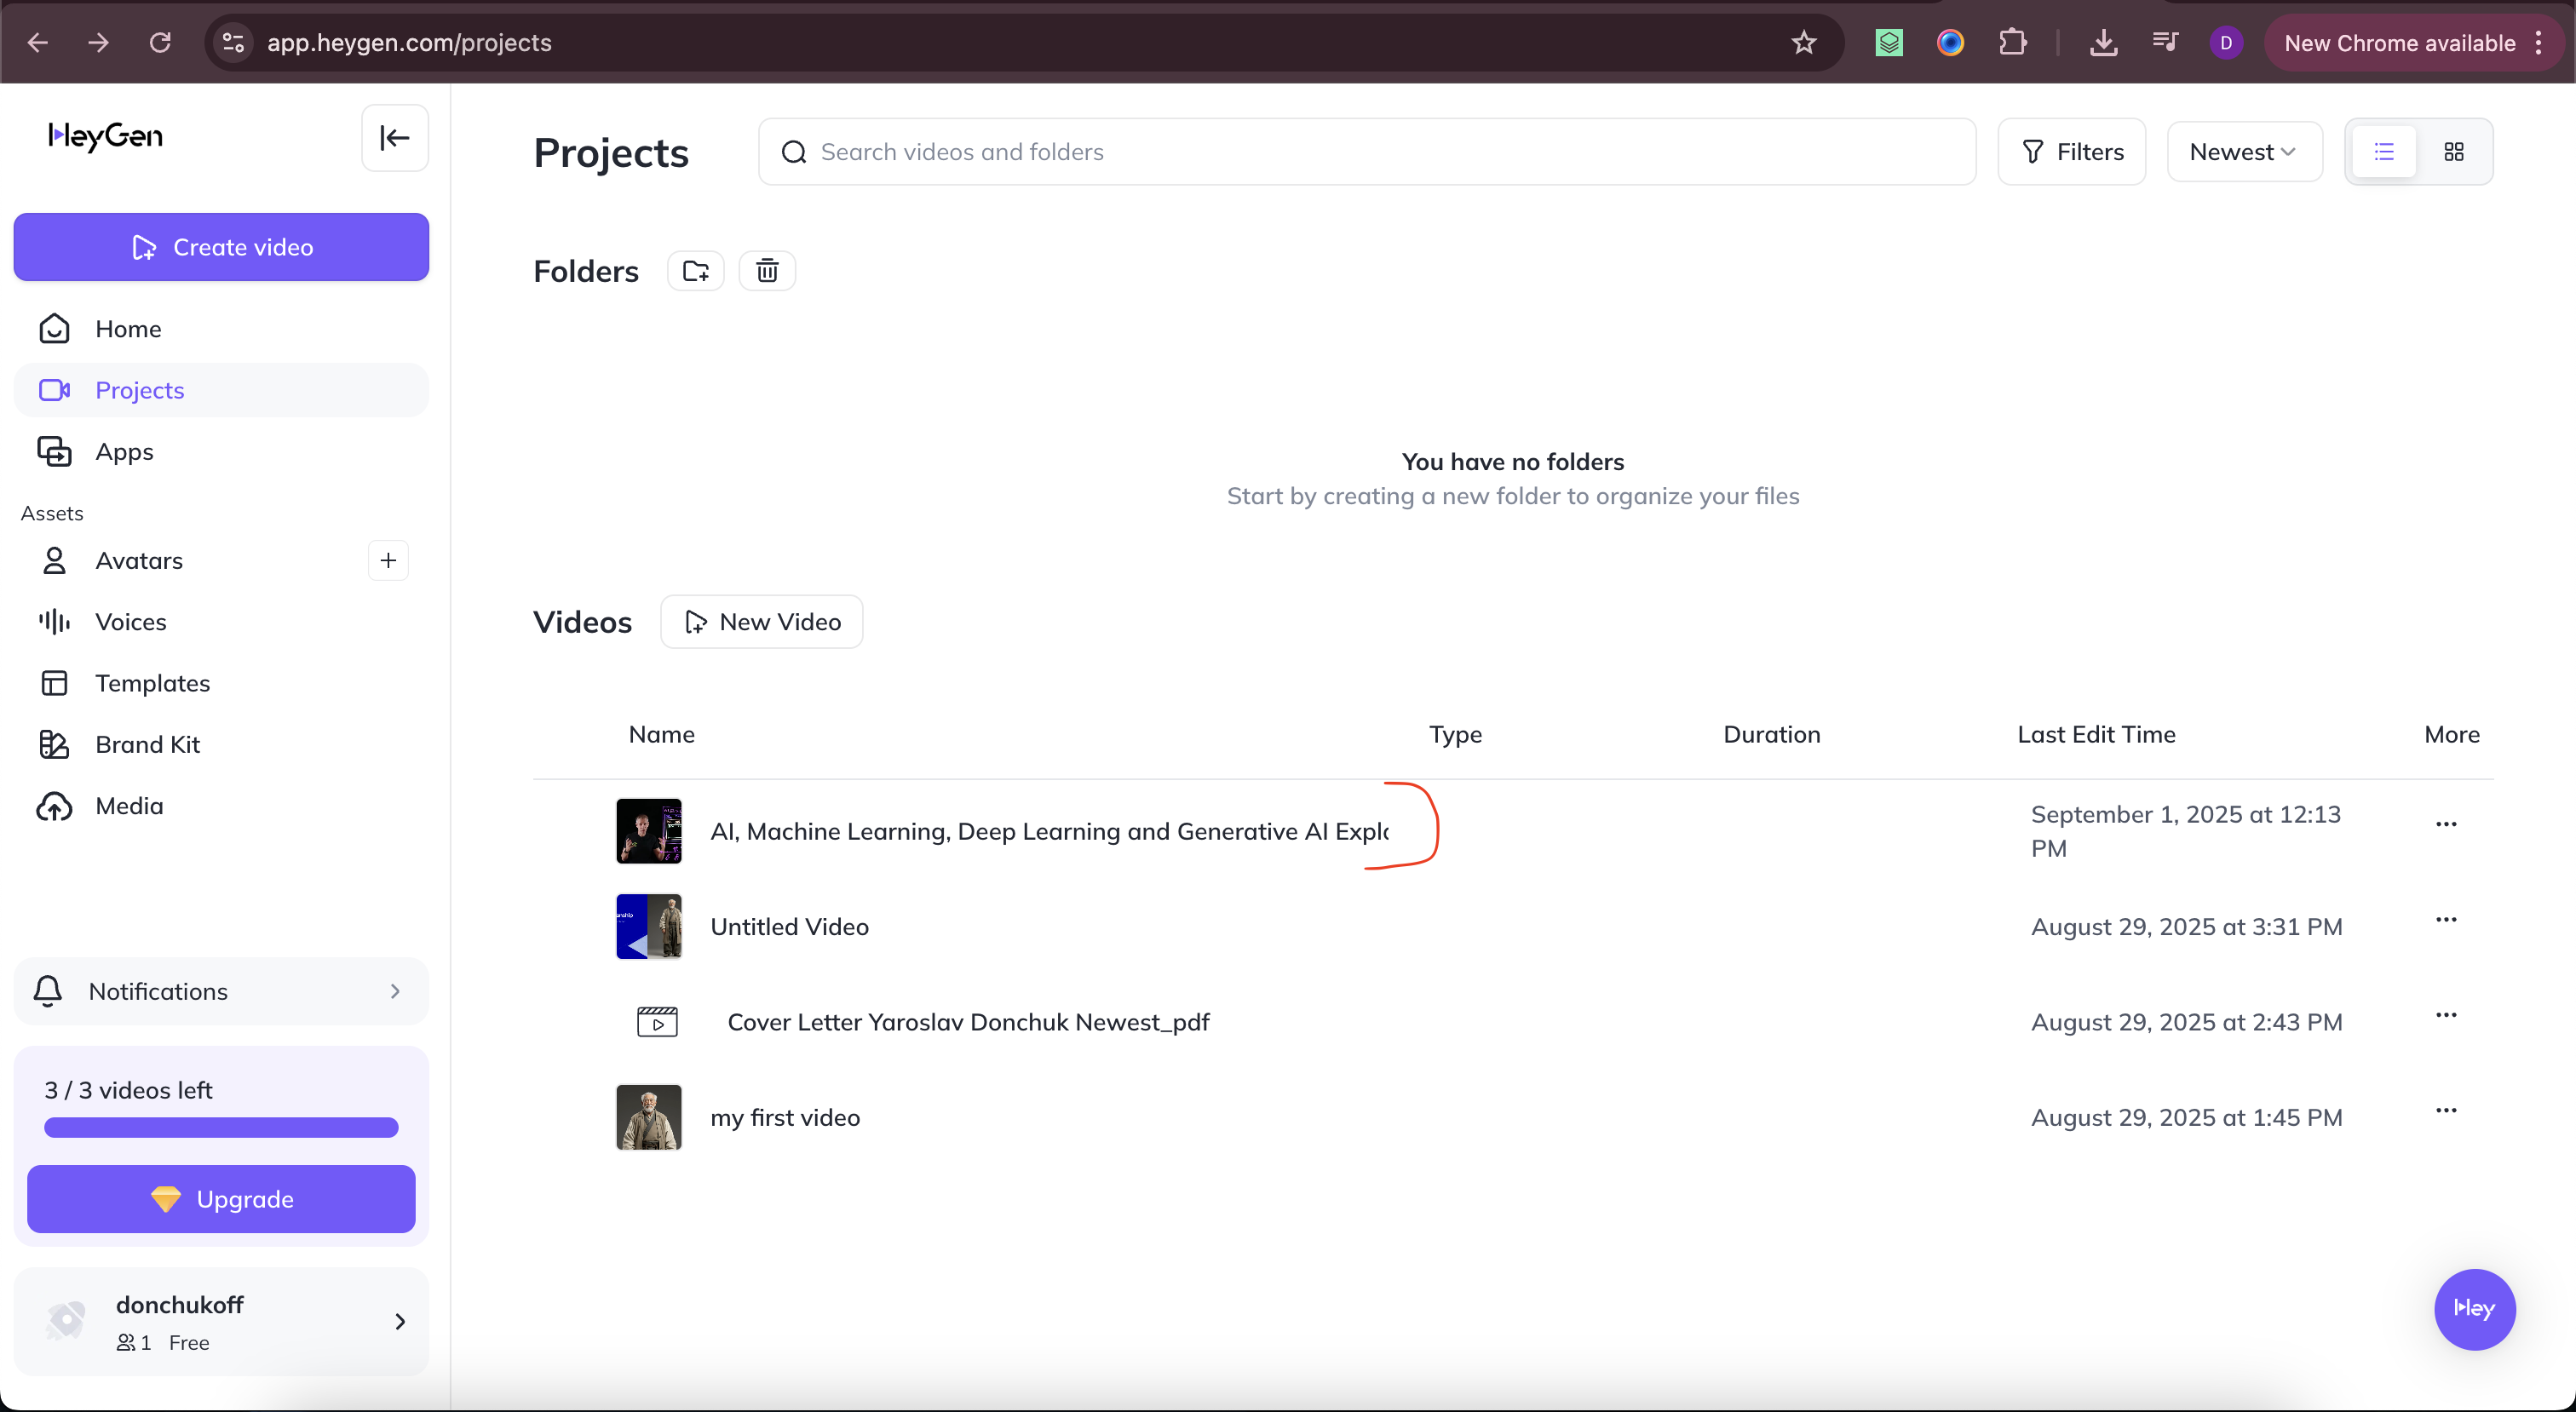Viewport: 2576px width, 1412px height.
Task: Open Templates in sidebar
Action: tap(221, 683)
